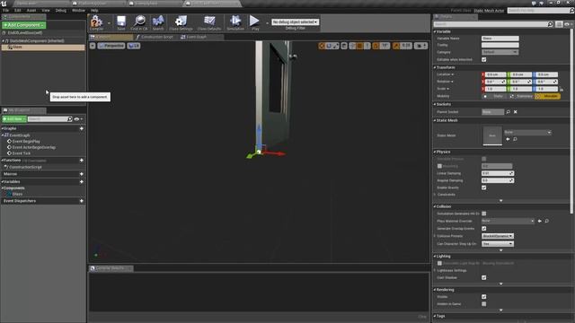Open blueprint Search tool

(158, 22)
